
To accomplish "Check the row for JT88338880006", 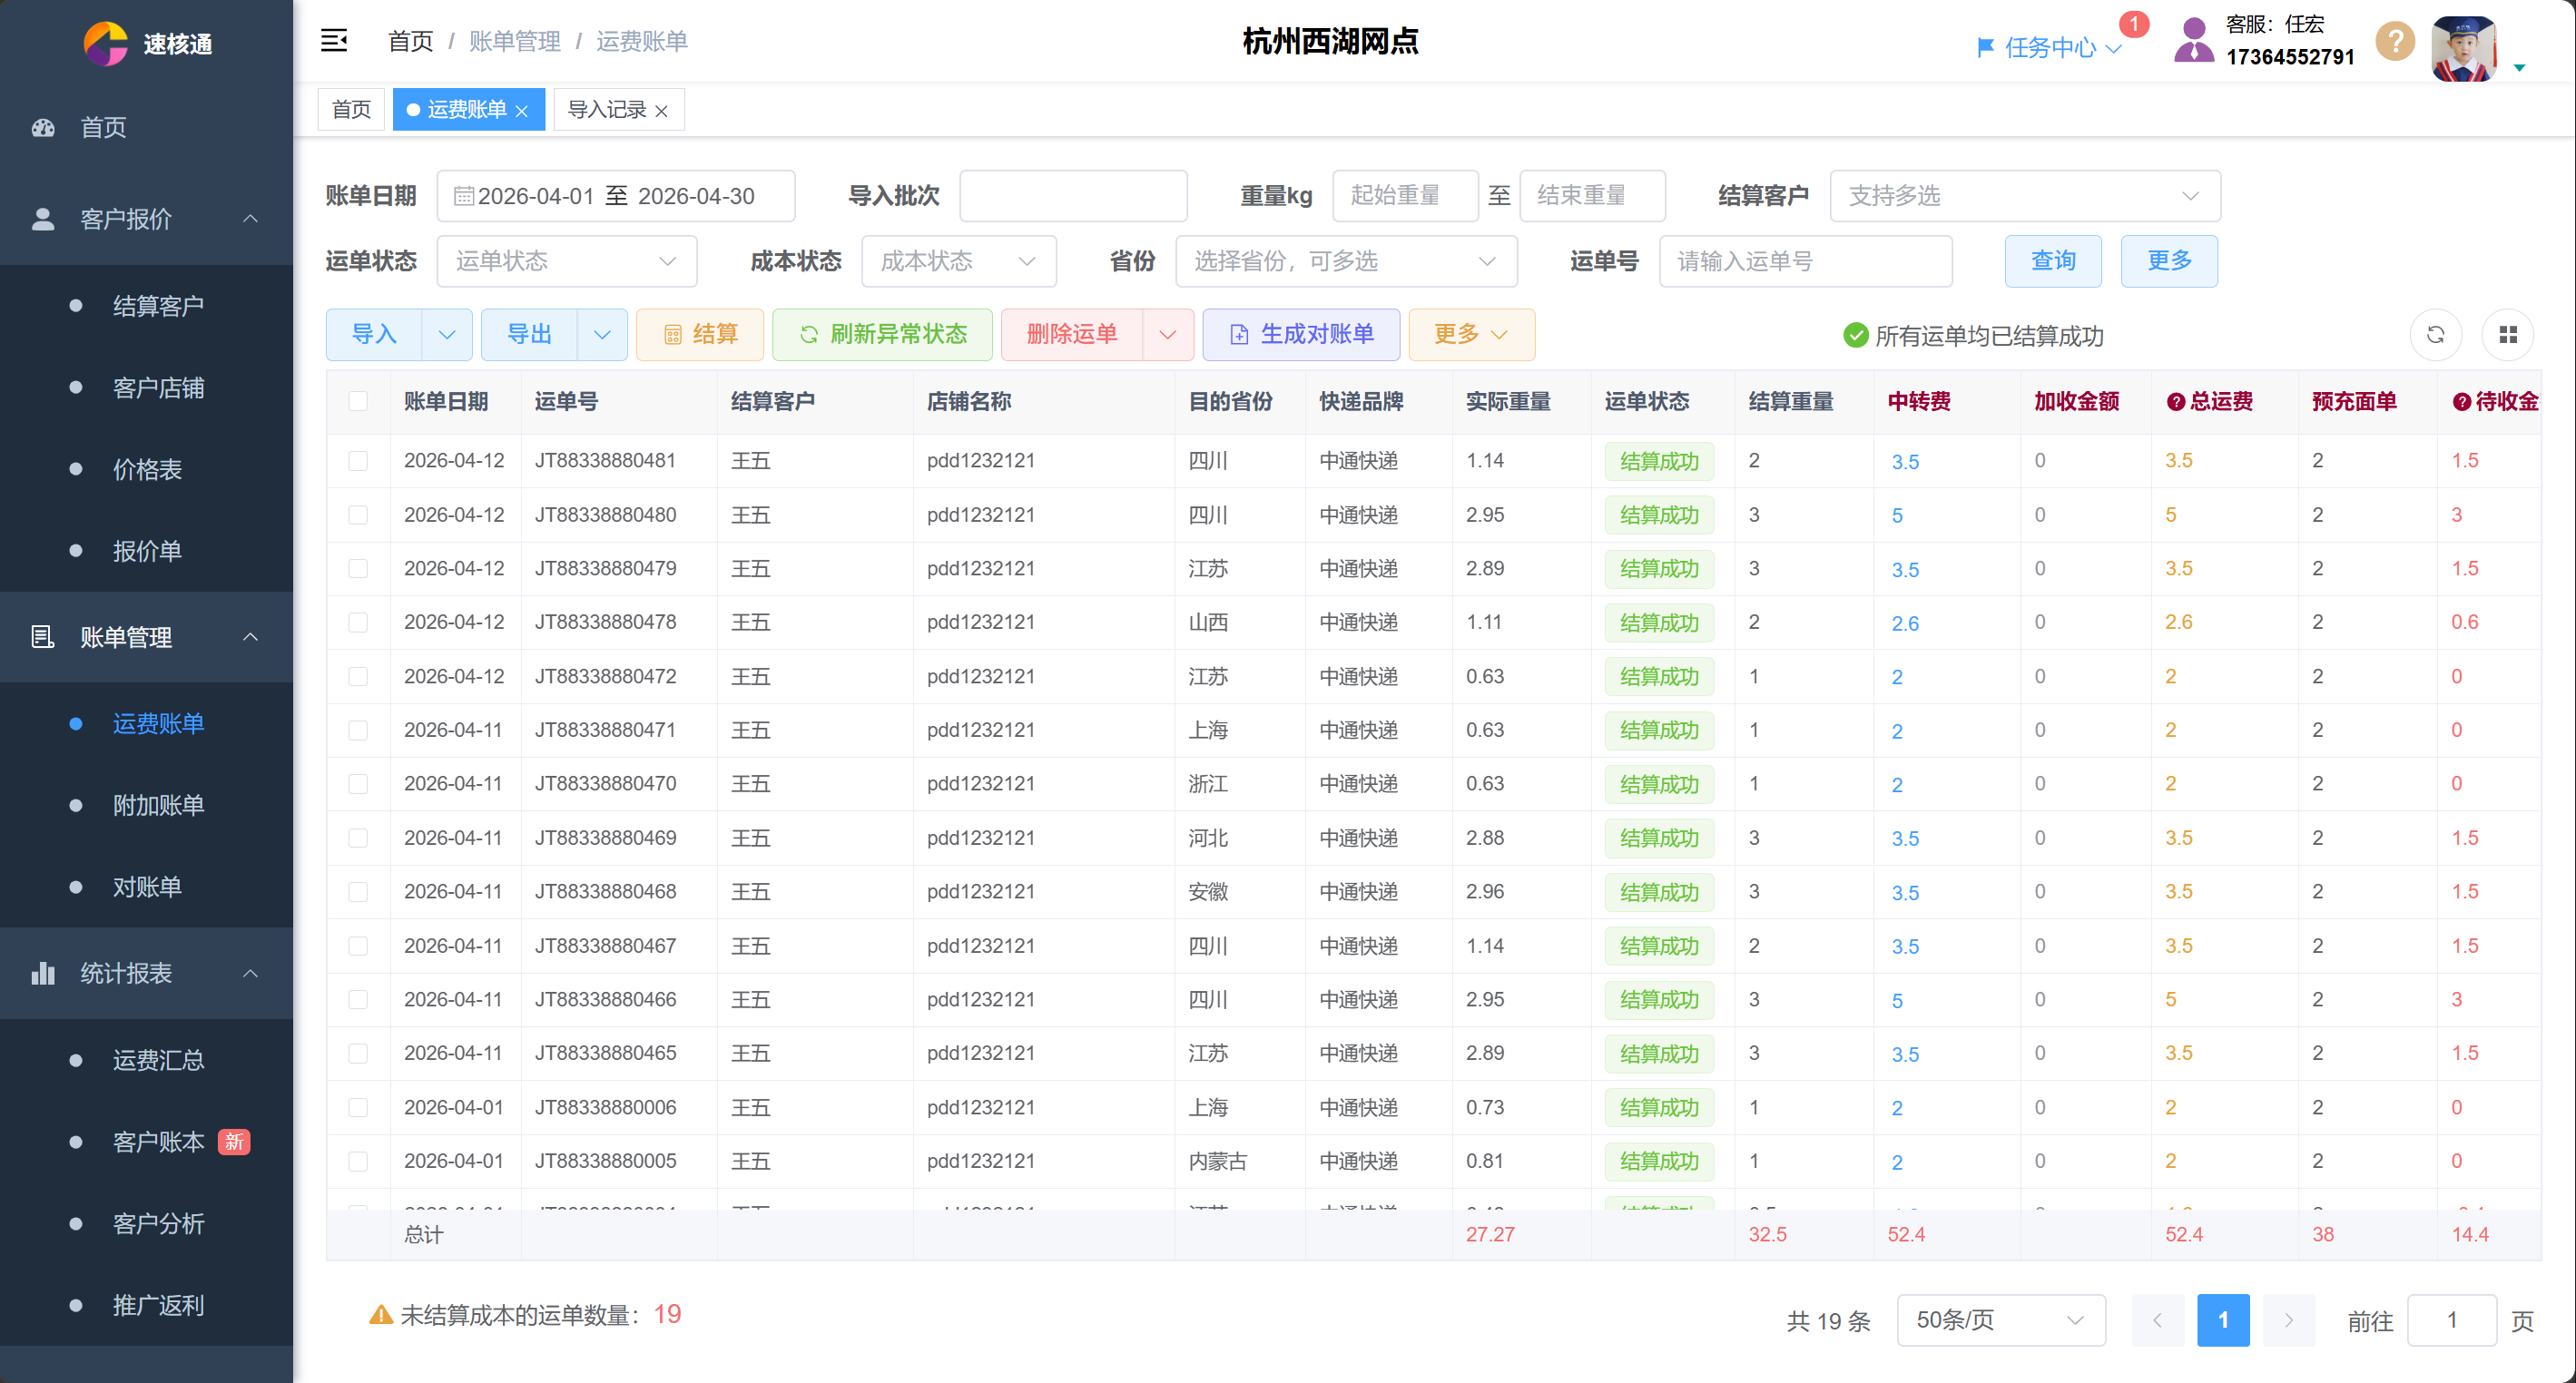I will (x=358, y=1108).
